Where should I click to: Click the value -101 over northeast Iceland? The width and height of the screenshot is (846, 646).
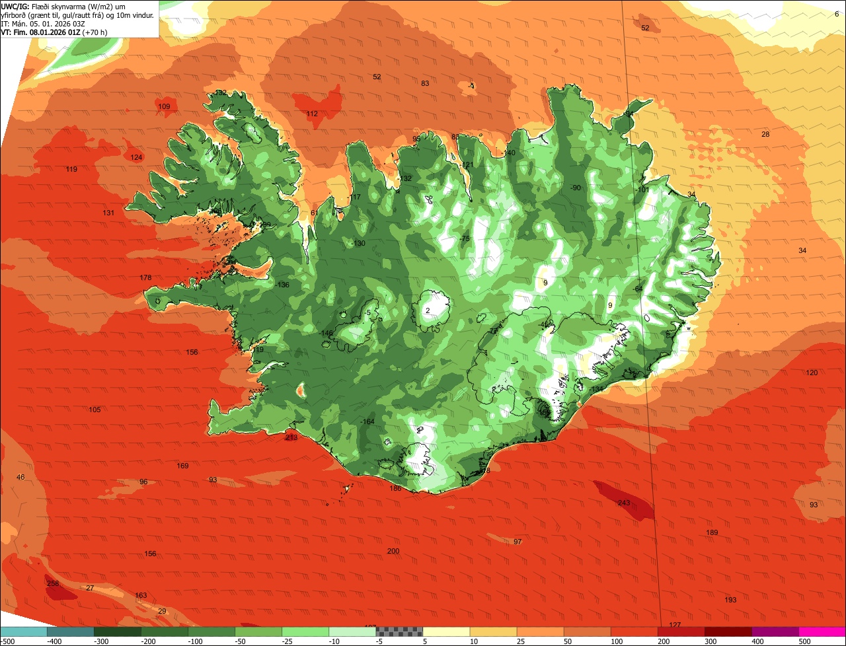click(x=642, y=190)
